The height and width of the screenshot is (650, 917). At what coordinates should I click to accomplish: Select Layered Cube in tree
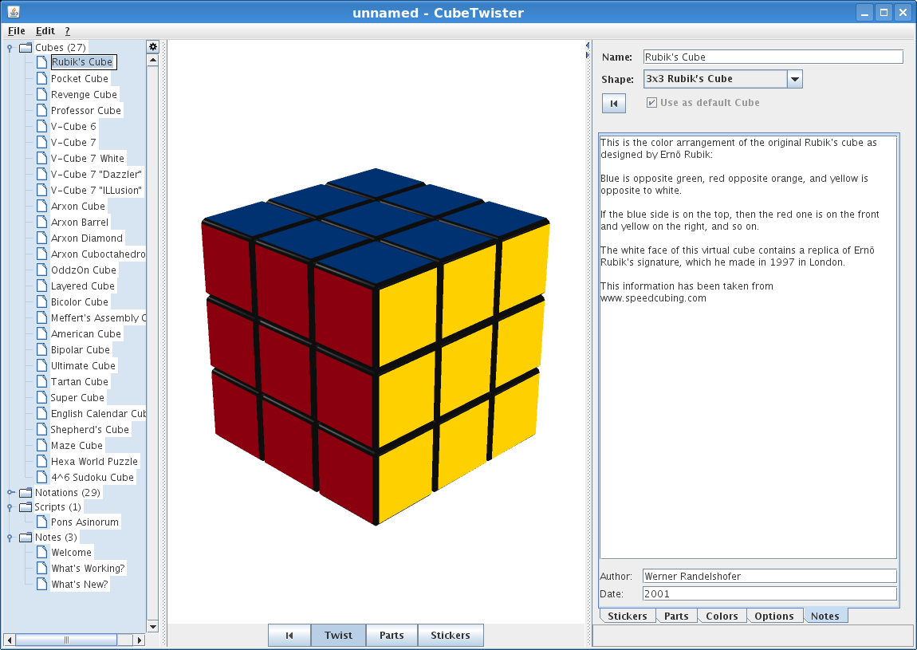pyautogui.click(x=82, y=286)
